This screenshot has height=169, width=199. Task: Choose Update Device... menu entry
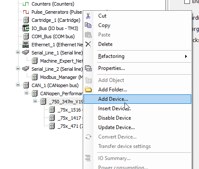pos(116,127)
